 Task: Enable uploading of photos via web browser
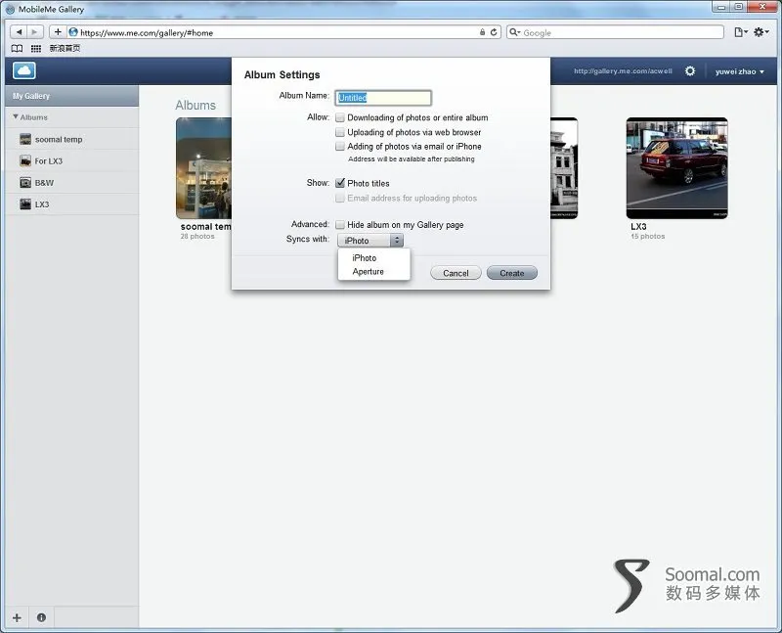tap(340, 132)
